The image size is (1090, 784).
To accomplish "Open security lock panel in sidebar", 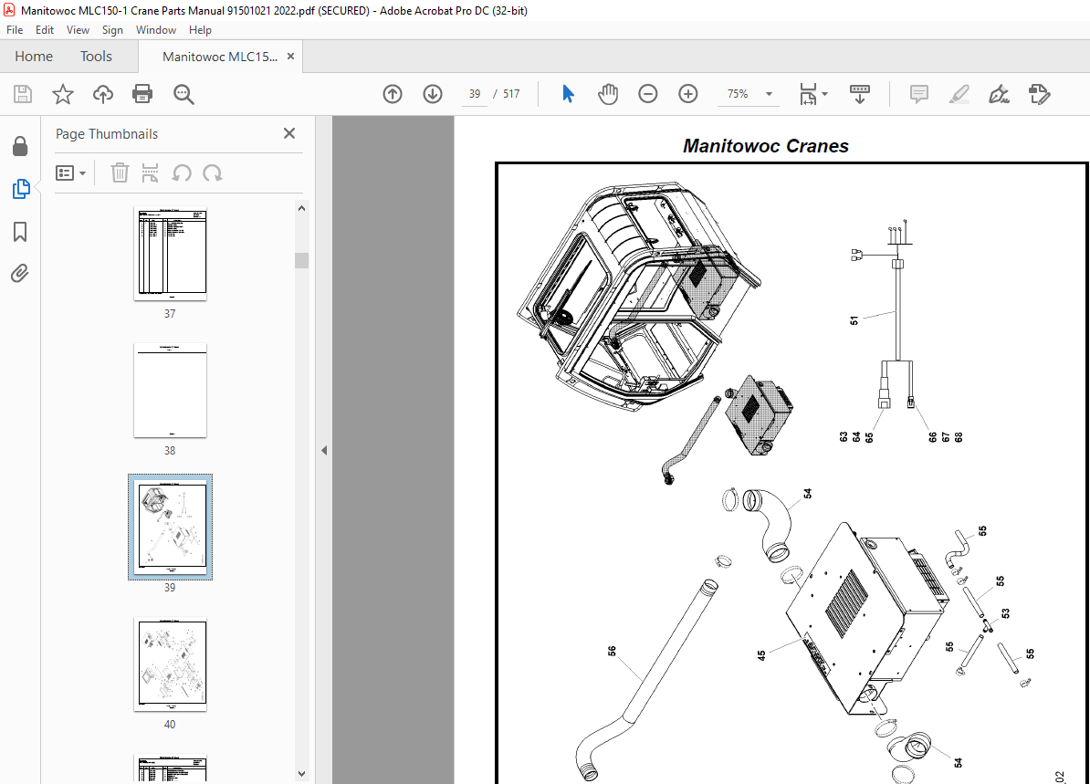I will coord(20,146).
